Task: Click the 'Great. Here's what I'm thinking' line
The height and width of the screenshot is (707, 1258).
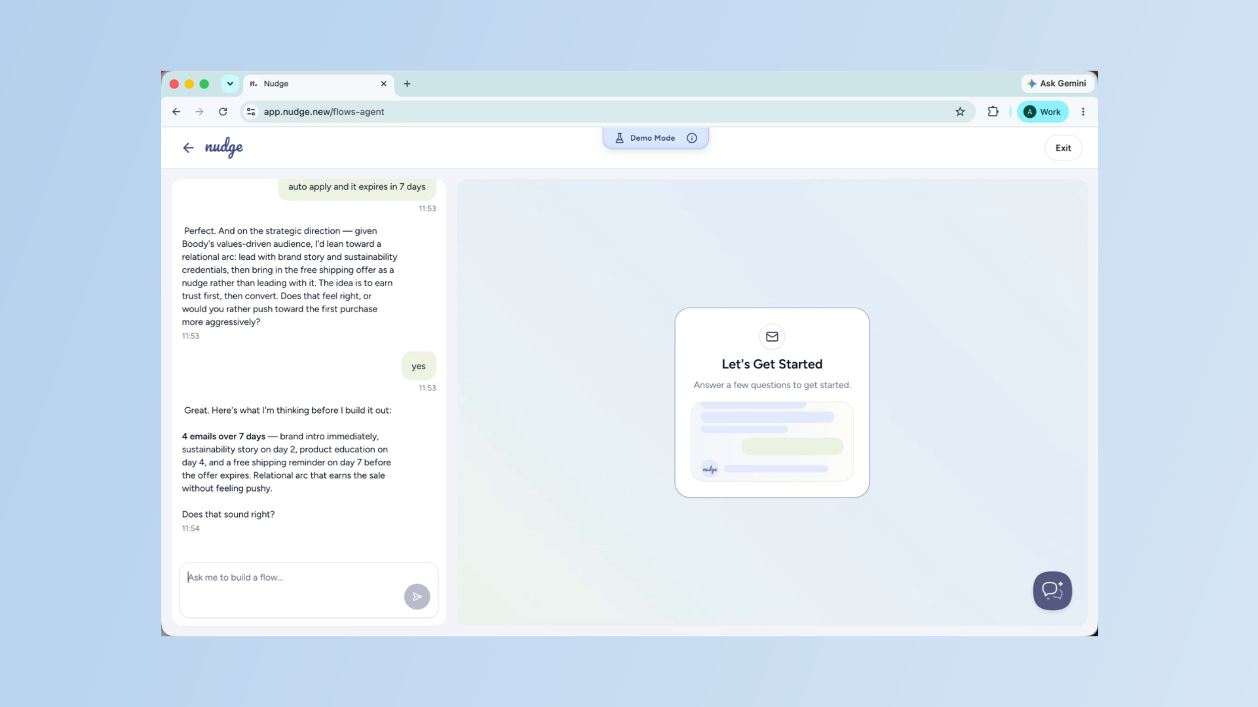Action: click(x=287, y=410)
